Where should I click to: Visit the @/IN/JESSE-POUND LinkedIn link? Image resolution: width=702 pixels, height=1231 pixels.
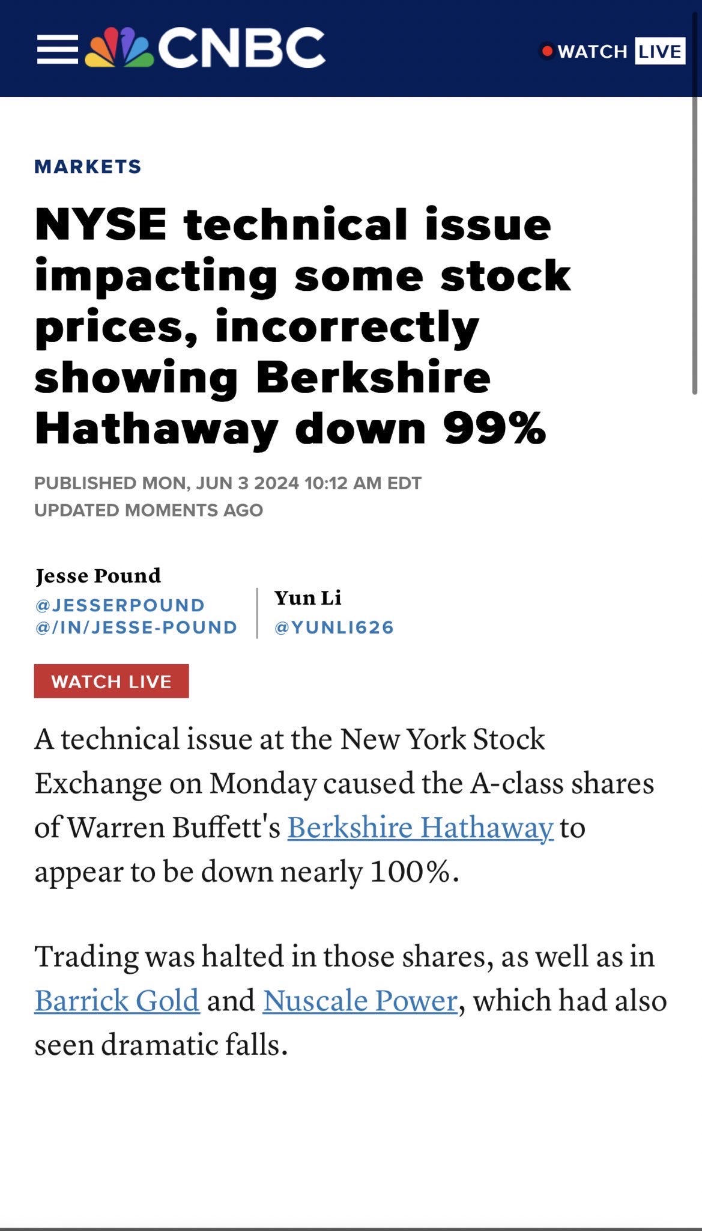click(136, 628)
